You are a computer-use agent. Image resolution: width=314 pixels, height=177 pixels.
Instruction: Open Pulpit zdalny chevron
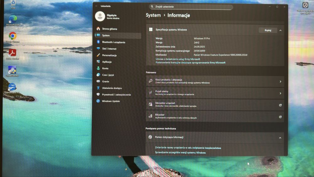click(280, 93)
